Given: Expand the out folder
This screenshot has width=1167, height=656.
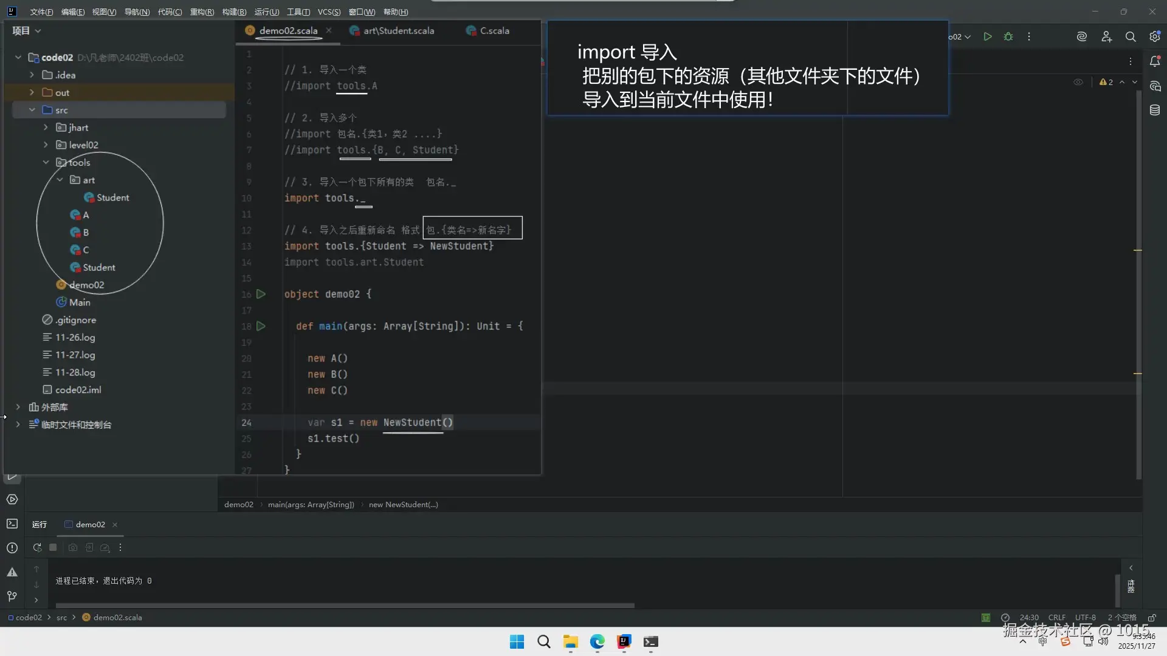Looking at the screenshot, I should point(32,92).
